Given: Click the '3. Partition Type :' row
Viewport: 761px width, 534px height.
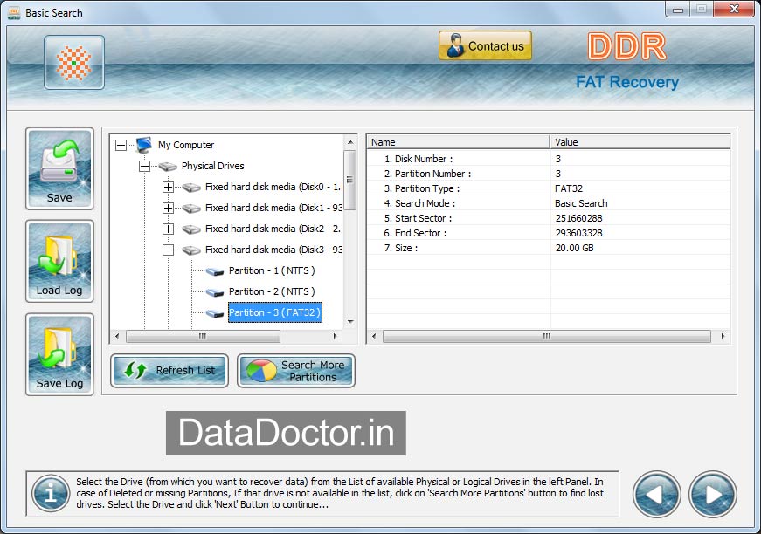Looking at the screenshot, I should pos(549,188).
